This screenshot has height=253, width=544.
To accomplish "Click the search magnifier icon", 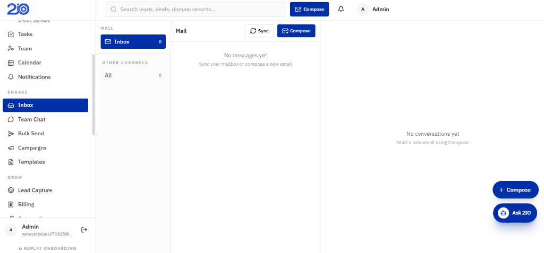I will [x=114, y=10].
